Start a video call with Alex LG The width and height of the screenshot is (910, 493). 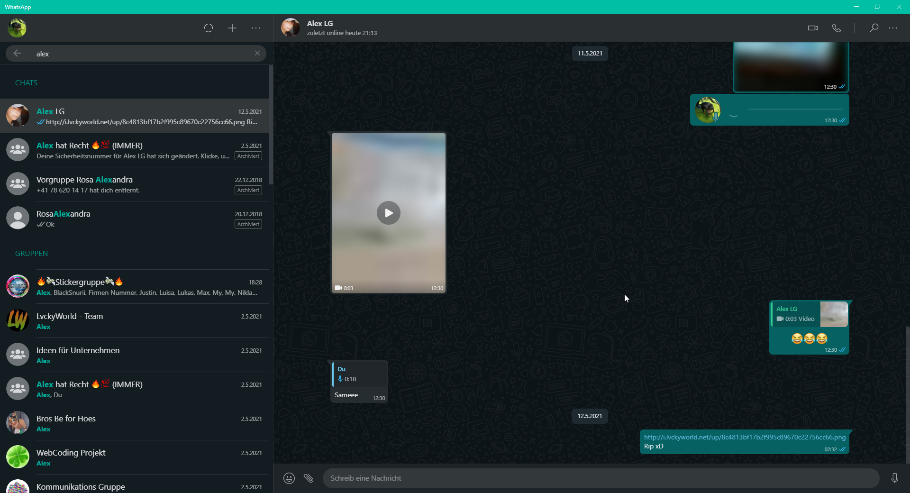click(x=812, y=28)
